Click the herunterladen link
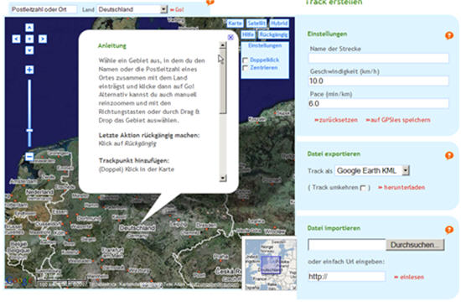The height and width of the screenshot is (302, 461). pos(401,188)
